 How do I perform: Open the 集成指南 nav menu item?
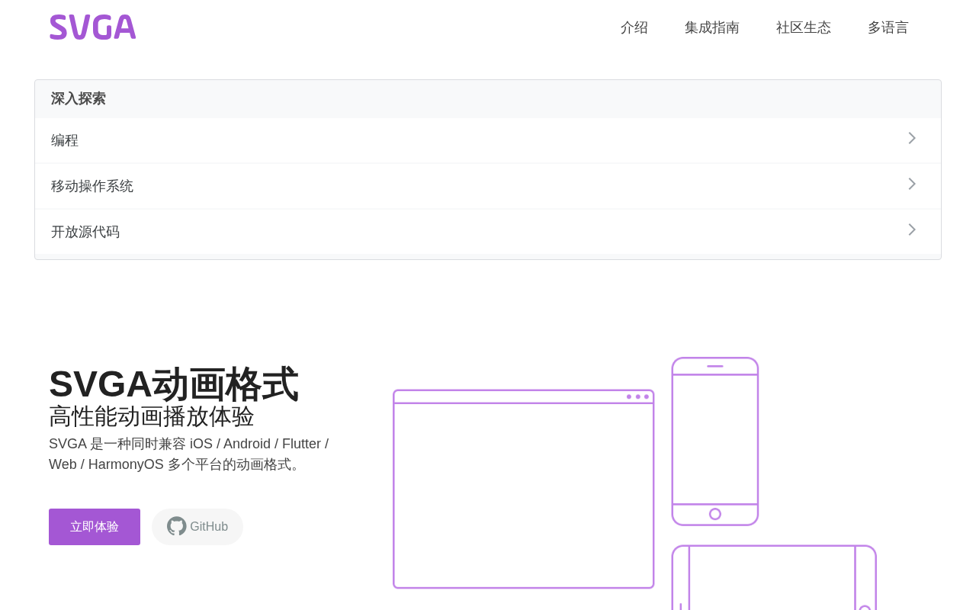coord(712,27)
